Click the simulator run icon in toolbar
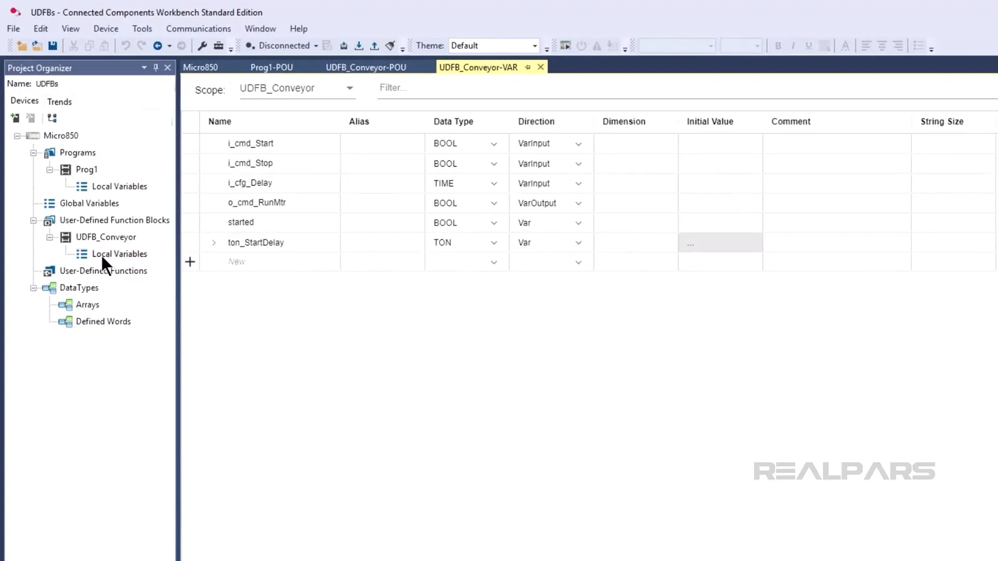The image size is (998, 561). click(x=566, y=46)
